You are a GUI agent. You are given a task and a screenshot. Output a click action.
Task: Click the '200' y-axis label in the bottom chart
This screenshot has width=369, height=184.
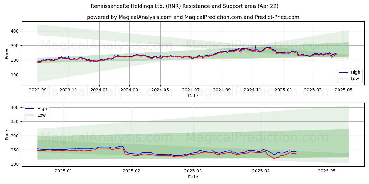click(15, 164)
